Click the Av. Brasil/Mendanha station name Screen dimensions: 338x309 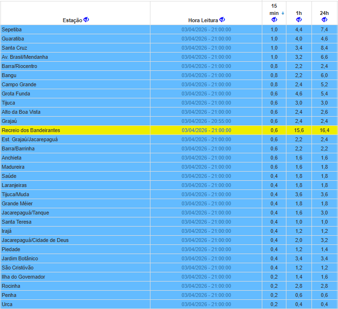(25, 57)
